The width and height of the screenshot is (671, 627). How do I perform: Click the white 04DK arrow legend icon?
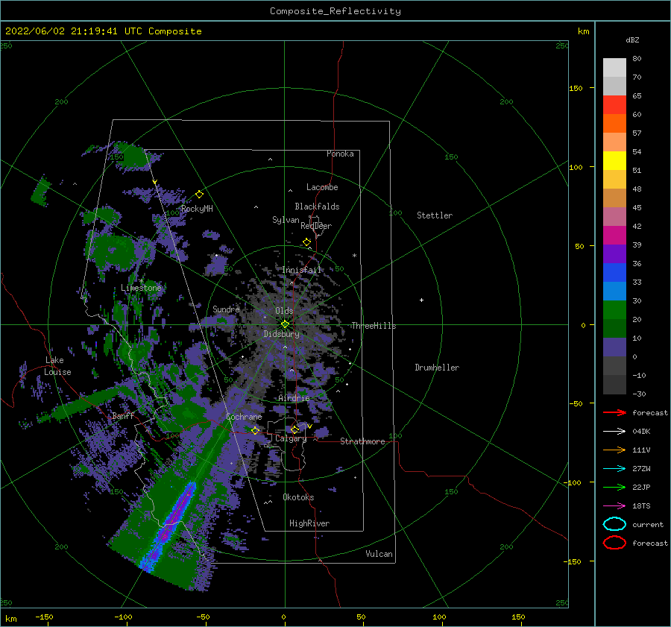(x=614, y=431)
